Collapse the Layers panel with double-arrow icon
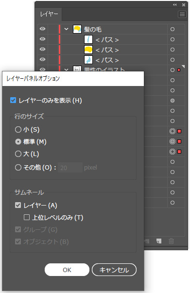Screen dimensions: 190x293 [x=174, y=5]
